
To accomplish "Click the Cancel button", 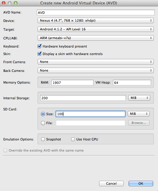I will point(111,183).
